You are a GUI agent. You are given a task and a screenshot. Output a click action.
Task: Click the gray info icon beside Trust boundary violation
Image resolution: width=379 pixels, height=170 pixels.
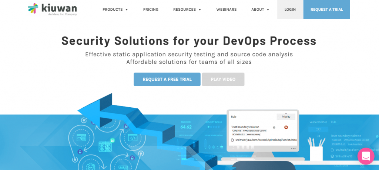(x=274, y=127)
